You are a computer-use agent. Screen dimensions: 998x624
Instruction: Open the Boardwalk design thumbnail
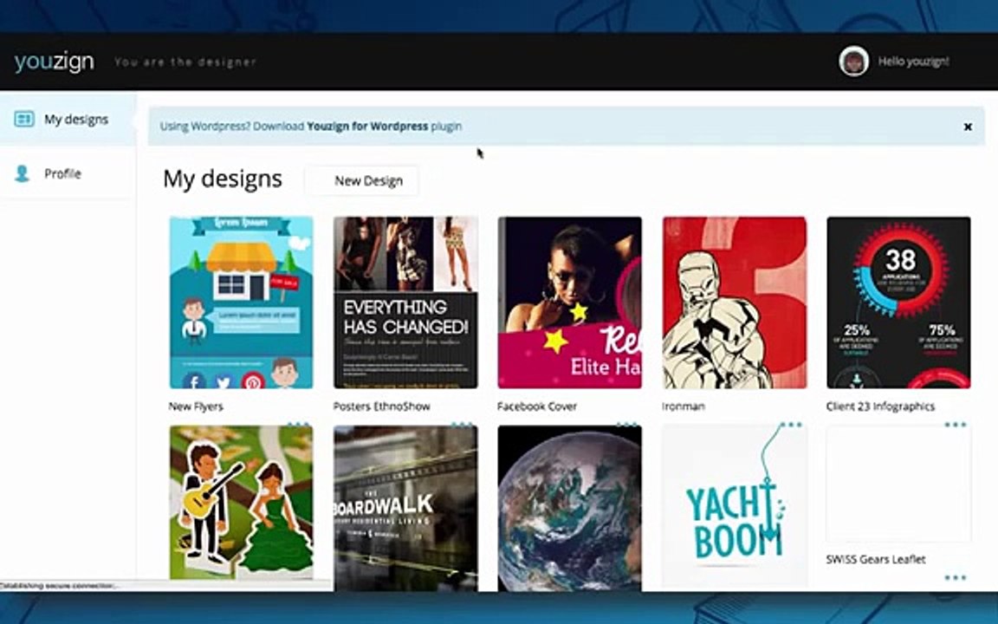(x=405, y=508)
